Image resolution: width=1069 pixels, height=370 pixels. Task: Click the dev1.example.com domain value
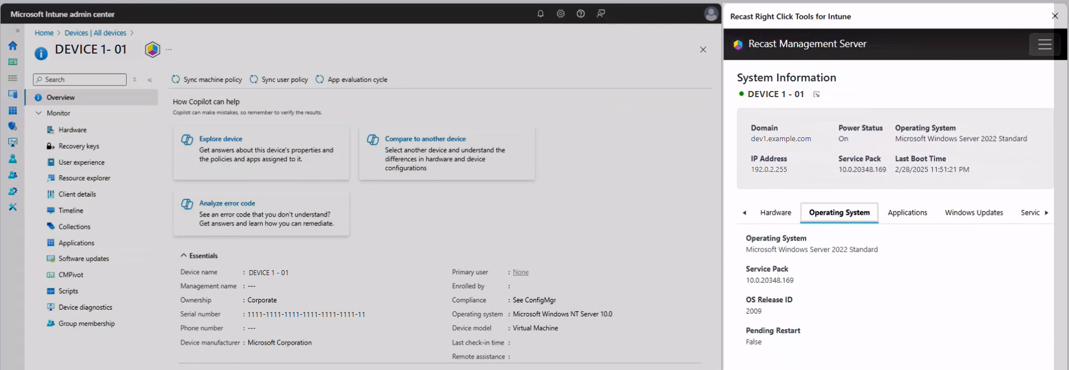pos(781,139)
